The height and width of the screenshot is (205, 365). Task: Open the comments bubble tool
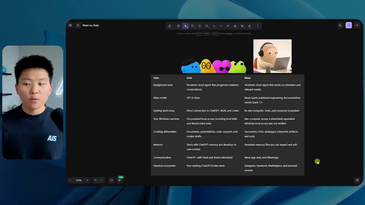point(111,180)
